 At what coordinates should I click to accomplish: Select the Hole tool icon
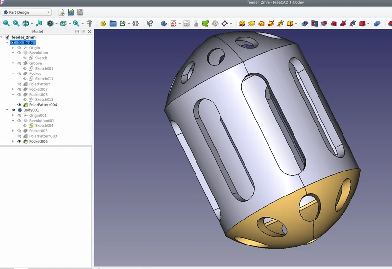(314, 24)
